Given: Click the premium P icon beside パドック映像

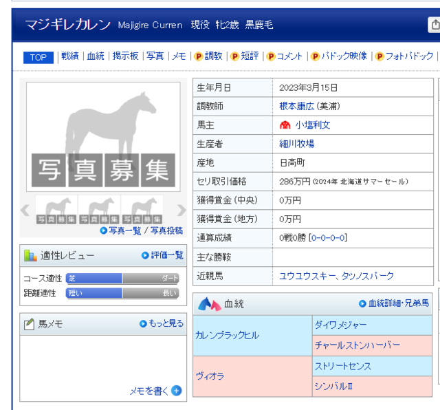Looking at the screenshot, I should click(x=315, y=56).
